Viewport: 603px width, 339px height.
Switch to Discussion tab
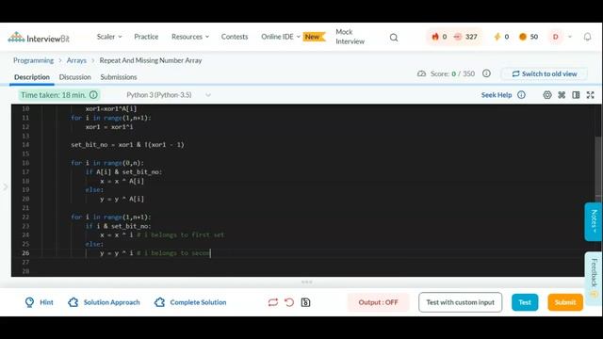(x=74, y=77)
